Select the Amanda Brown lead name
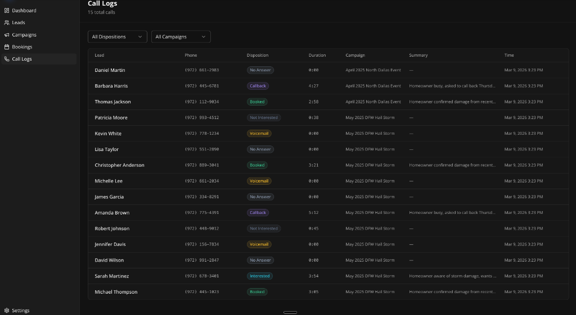Viewport: 576px width, 315px height. 112,213
